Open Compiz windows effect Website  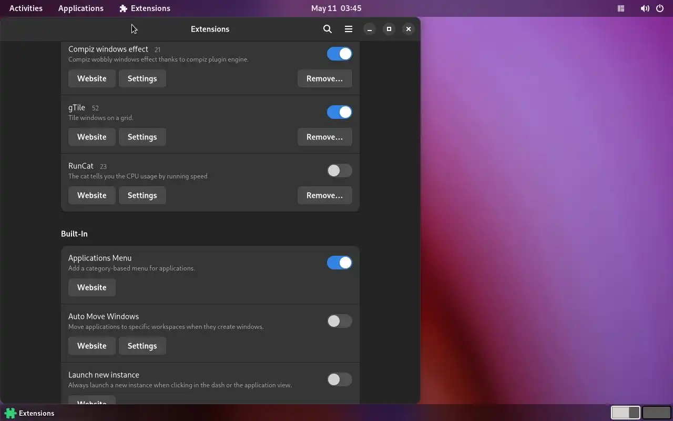click(x=92, y=78)
